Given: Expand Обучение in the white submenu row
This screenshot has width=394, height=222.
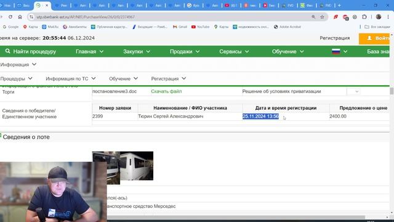Looking at the screenshot, I should click(x=123, y=78).
